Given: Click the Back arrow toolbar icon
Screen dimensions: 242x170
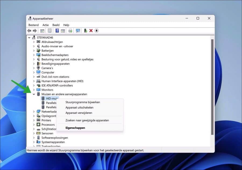Looking at the screenshot, I should pos(29,31).
